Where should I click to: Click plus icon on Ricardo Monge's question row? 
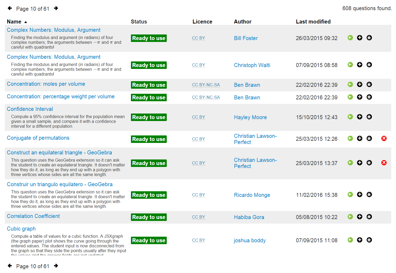[360, 194]
